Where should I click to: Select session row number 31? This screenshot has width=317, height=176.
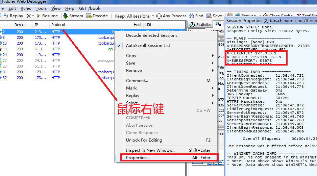[x=57, y=72]
